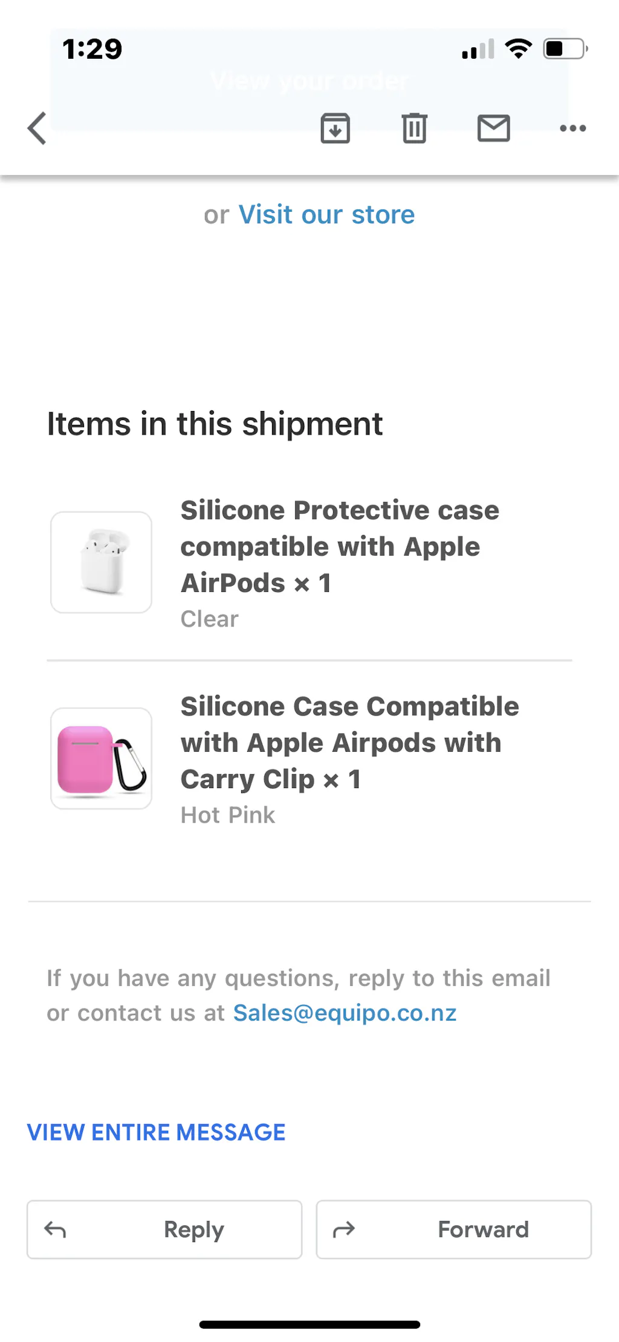Tap the 1:29 clock in status bar
Screen dimensions: 619x1342
[x=92, y=49]
